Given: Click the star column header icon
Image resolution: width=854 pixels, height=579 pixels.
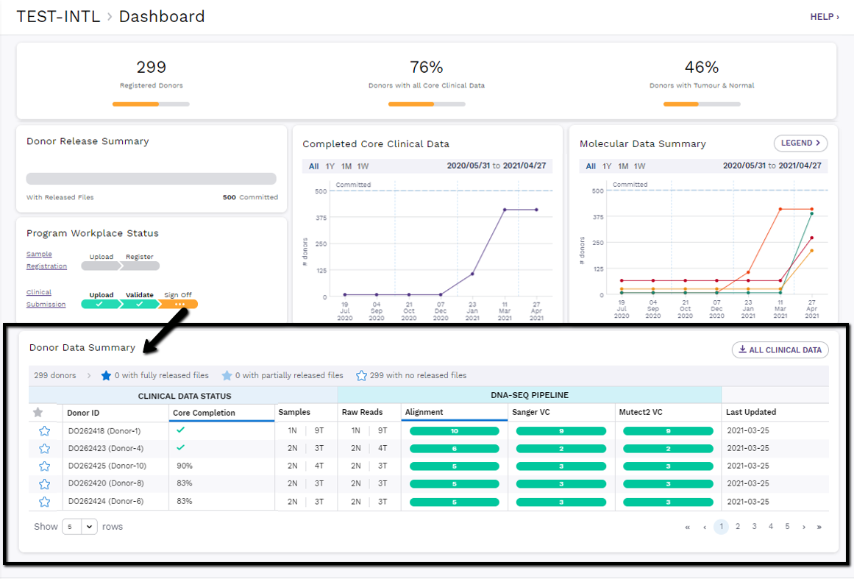Looking at the screenshot, I should [38, 412].
